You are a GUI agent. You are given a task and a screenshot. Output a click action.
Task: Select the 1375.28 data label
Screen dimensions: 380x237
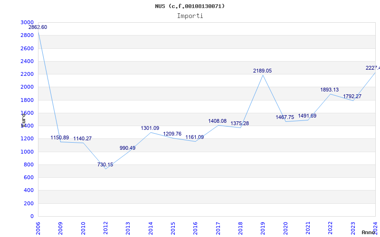(x=240, y=124)
